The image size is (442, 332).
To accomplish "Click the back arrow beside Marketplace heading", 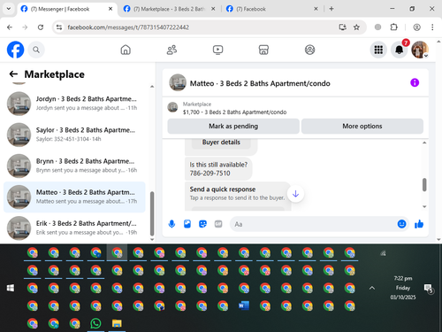I will [x=13, y=73].
